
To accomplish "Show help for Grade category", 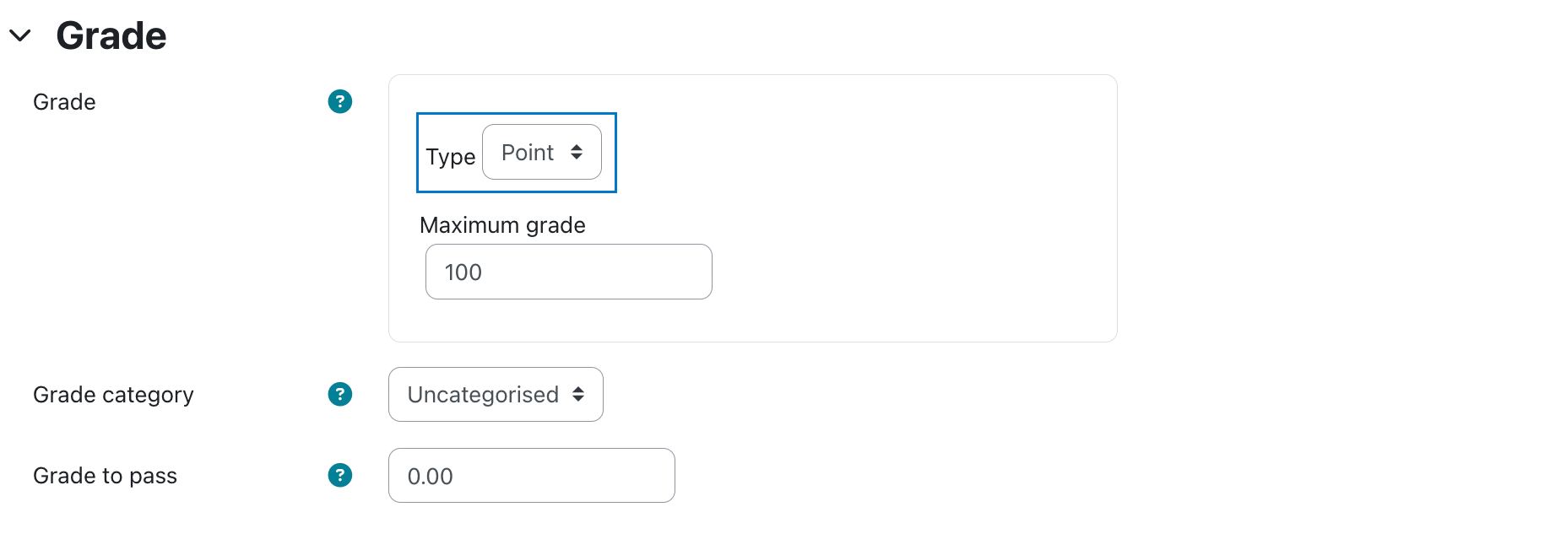I will (340, 394).
